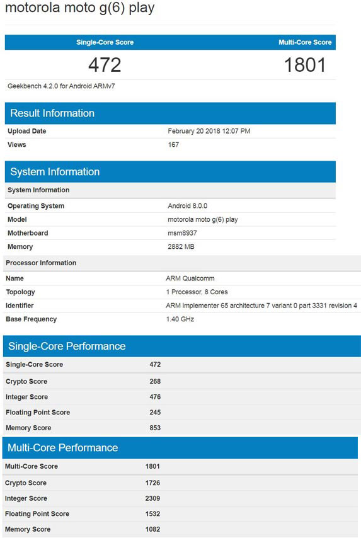Click 'Floating Point Score' under Single-Core Performance
Image resolution: width=361 pixels, height=538 pixels.
38,413
